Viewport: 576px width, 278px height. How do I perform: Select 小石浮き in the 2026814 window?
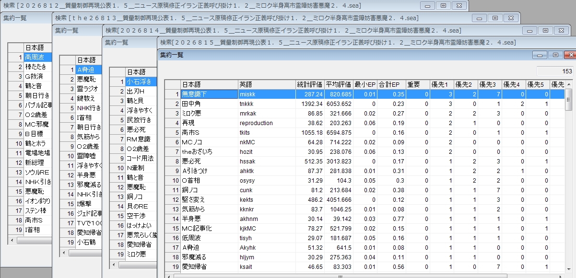[141, 81]
